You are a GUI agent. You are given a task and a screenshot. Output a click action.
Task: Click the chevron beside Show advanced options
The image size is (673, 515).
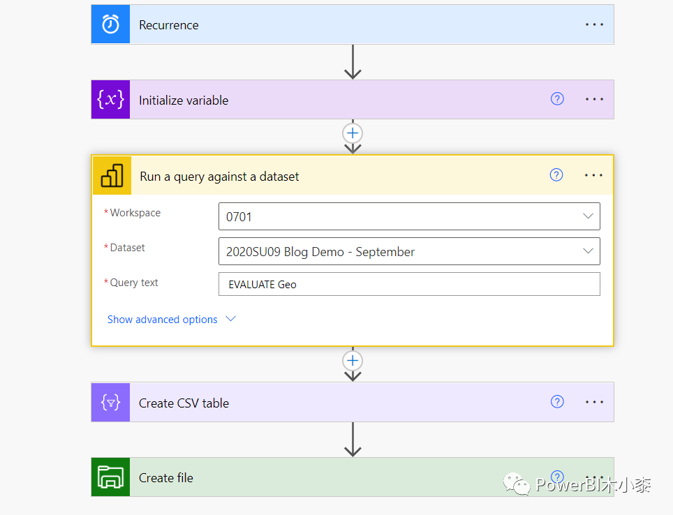click(x=230, y=319)
